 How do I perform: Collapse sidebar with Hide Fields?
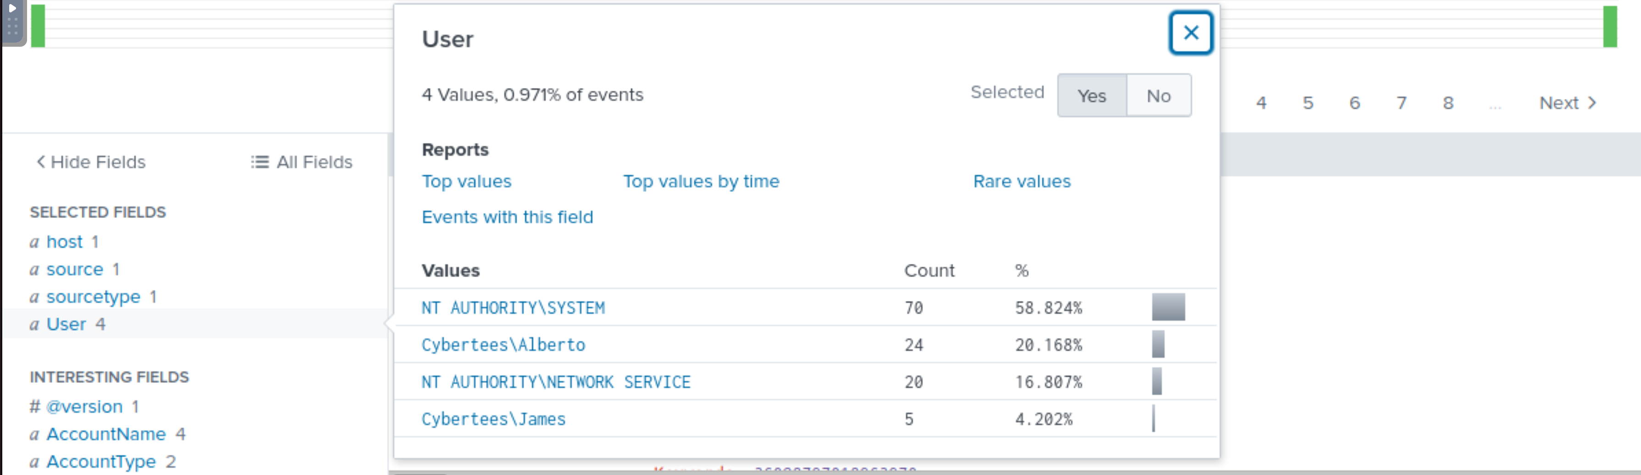tap(91, 162)
